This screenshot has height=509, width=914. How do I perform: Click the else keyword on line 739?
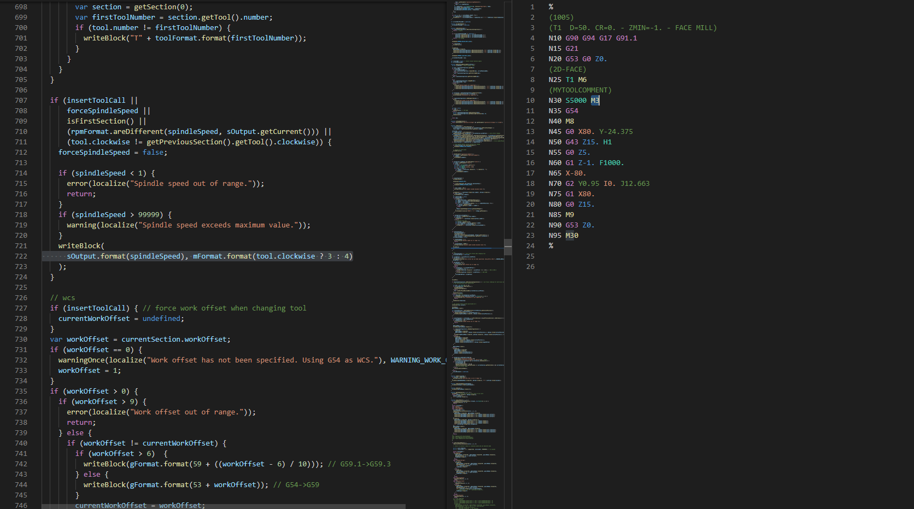pyautogui.click(x=75, y=433)
